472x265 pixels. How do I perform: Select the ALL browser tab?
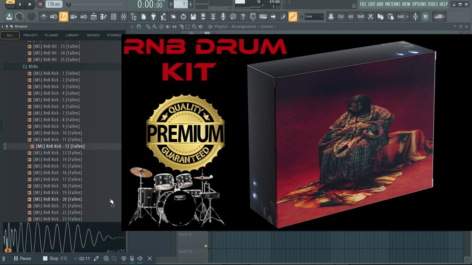pyautogui.click(x=10, y=35)
